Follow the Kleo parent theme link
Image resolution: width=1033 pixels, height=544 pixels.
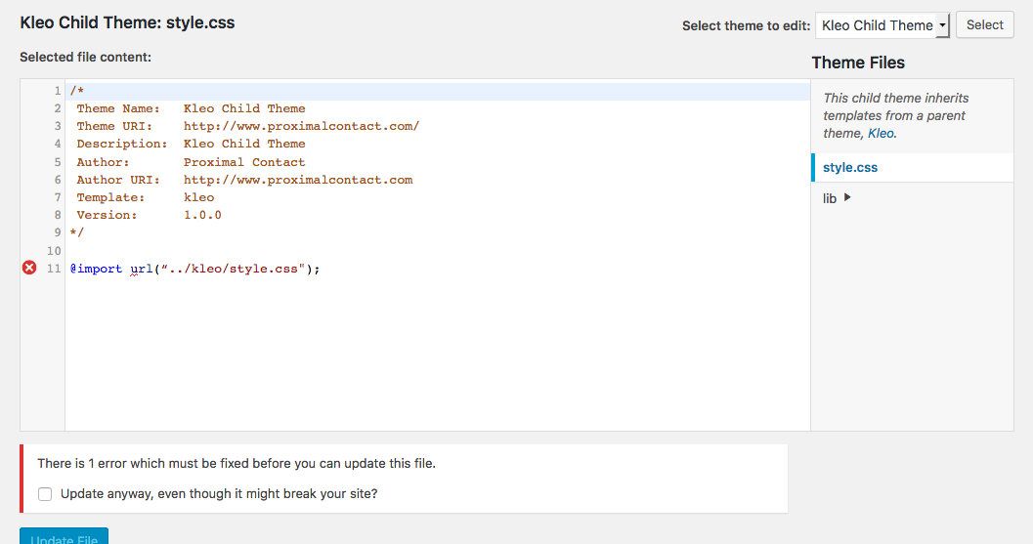click(881, 133)
